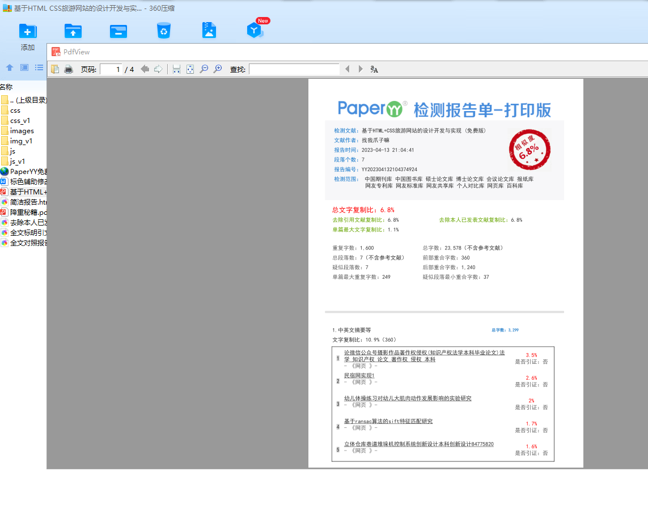Click the page number input field
Screen dimensions: 648x505
click(111, 69)
